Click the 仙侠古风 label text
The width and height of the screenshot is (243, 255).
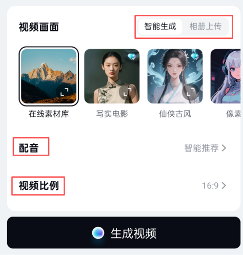pos(175,114)
